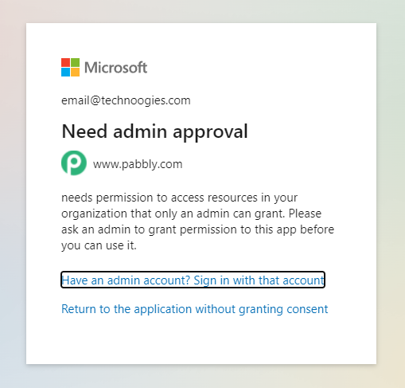Click the line starting with needs permission
This screenshot has width=405, height=388.
179,198
